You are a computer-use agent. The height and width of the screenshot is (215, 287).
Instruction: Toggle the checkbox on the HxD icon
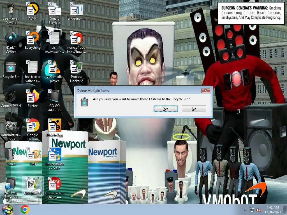point(28,149)
